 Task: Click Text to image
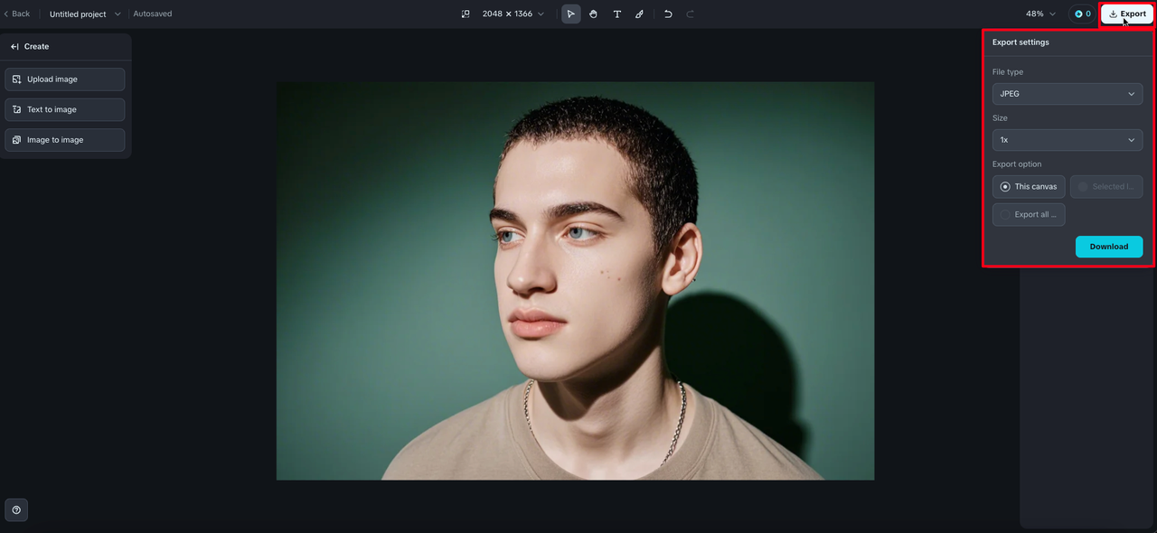(x=65, y=109)
